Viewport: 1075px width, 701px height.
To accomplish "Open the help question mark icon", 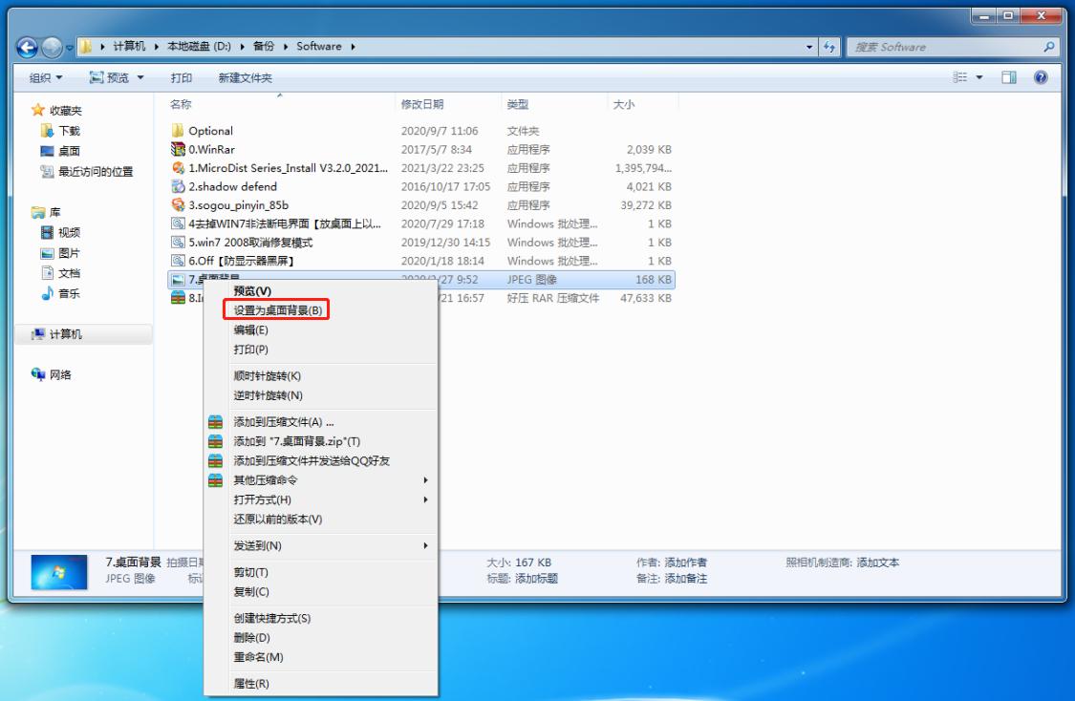I will pyautogui.click(x=1042, y=77).
